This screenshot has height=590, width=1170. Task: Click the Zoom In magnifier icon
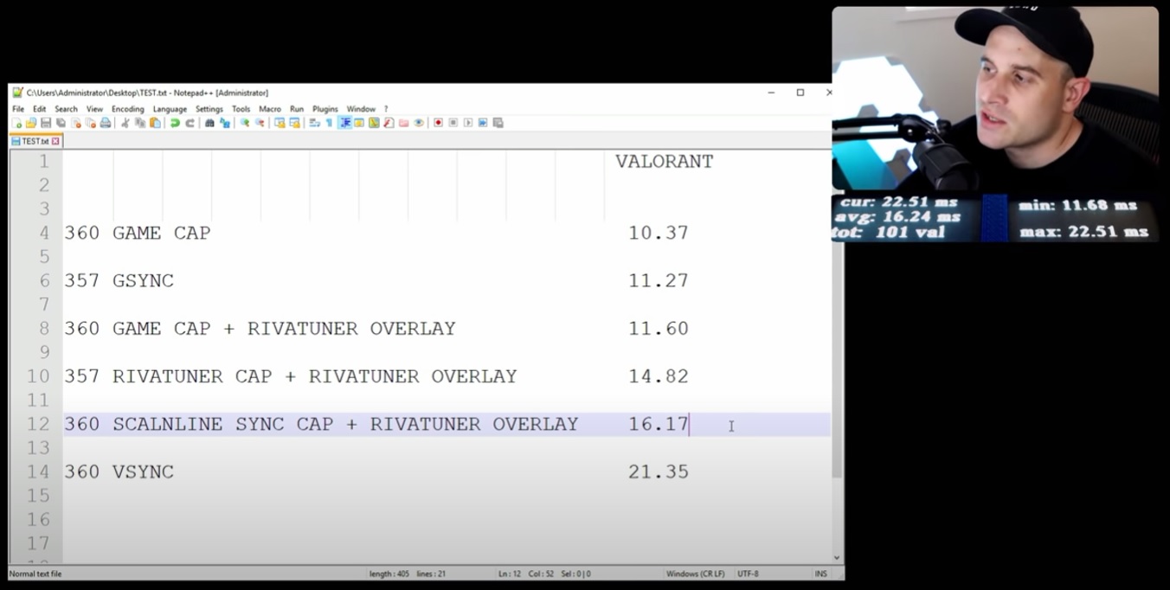tap(244, 123)
